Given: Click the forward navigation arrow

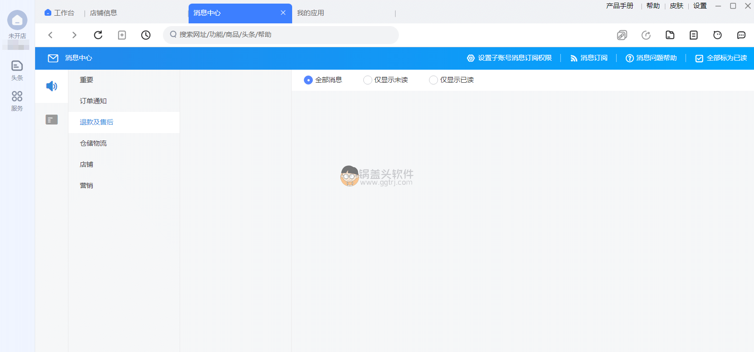Looking at the screenshot, I should point(74,35).
